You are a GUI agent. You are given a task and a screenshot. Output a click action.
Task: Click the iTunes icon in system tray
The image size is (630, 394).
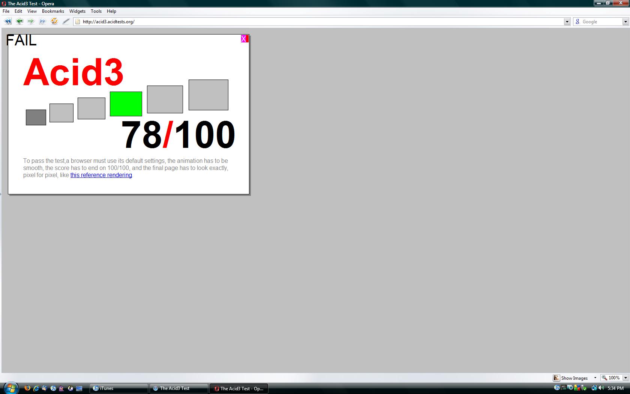coord(557,388)
